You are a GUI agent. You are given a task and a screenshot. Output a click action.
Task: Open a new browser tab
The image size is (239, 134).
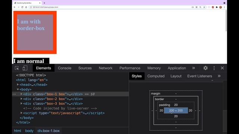[x=44, y=3]
